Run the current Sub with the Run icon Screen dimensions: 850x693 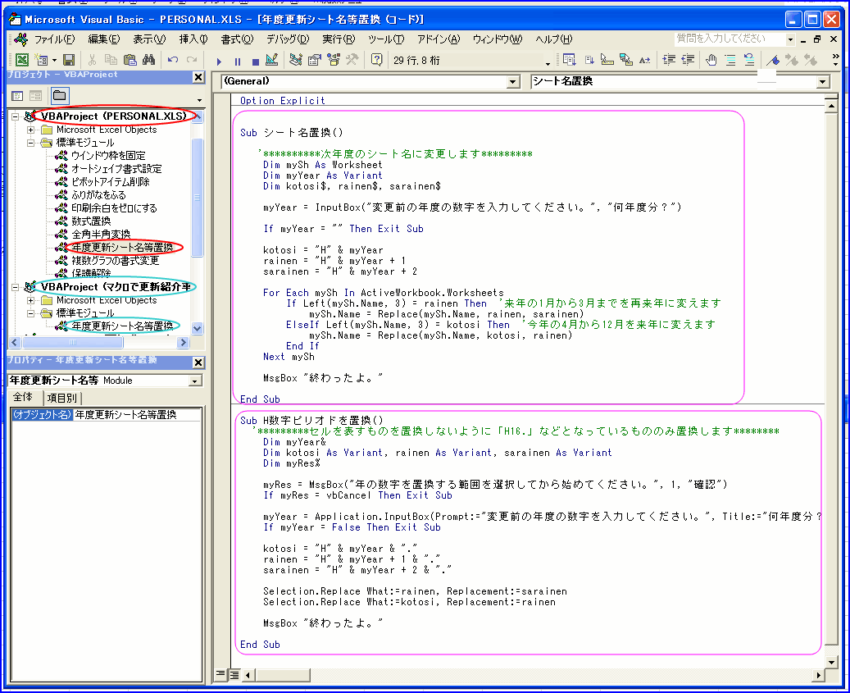[x=218, y=59]
